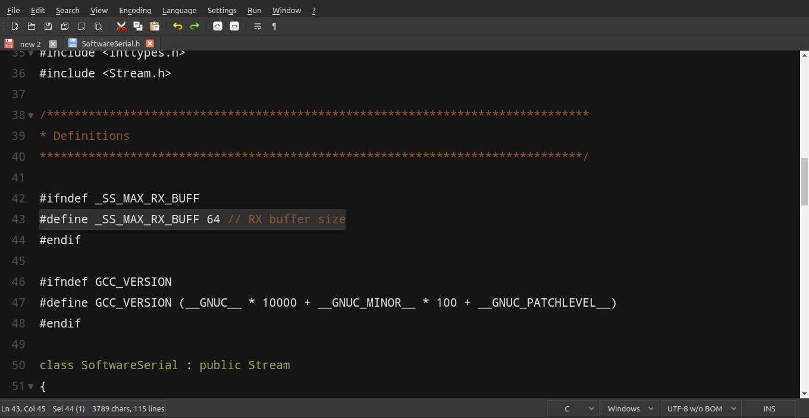Undo with the yellow arrow icon
The image size is (809, 418).
[177, 26]
